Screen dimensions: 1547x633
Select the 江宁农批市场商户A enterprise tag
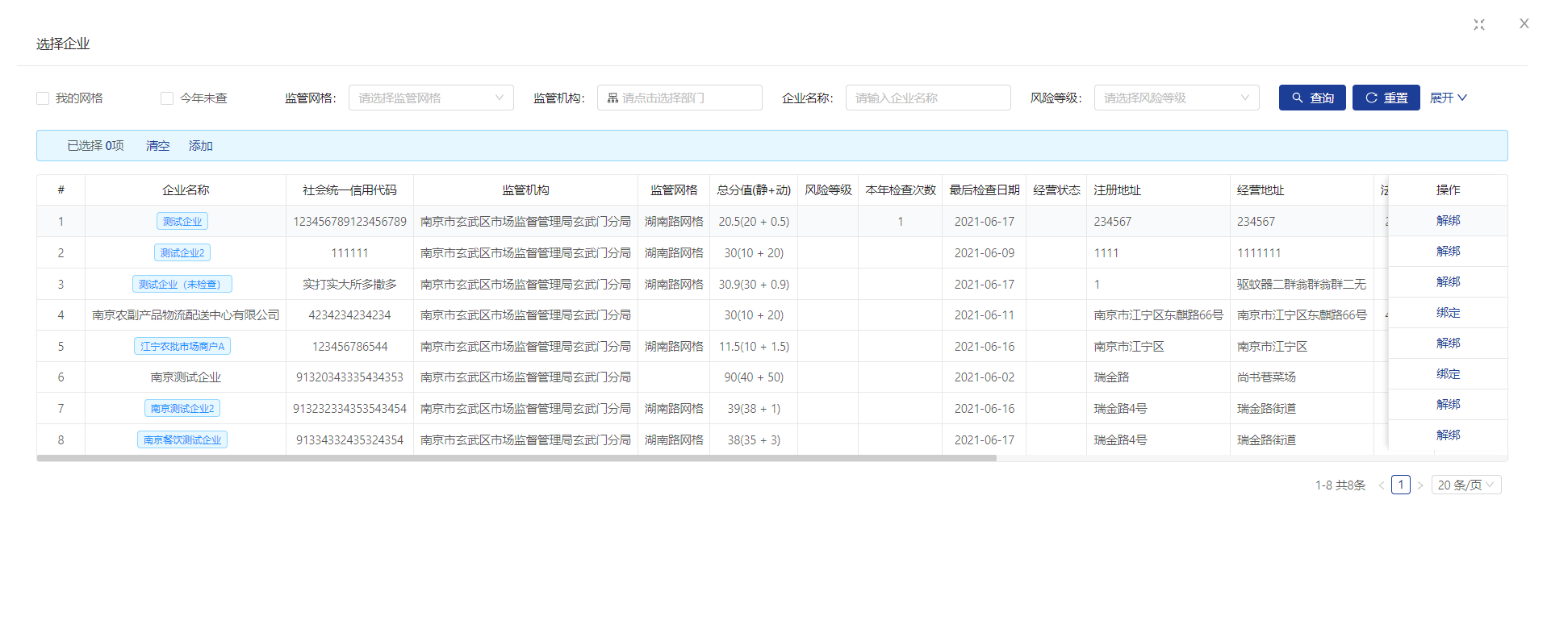tap(182, 347)
